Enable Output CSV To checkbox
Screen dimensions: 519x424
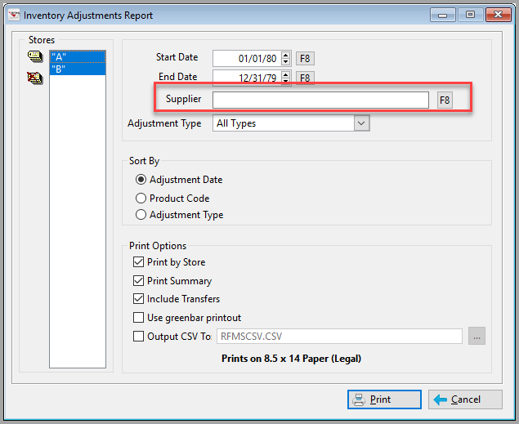pyautogui.click(x=138, y=337)
